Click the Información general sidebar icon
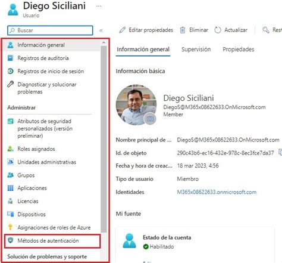Image resolution: width=282 pixels, height=263 pixels. [10, 45]
